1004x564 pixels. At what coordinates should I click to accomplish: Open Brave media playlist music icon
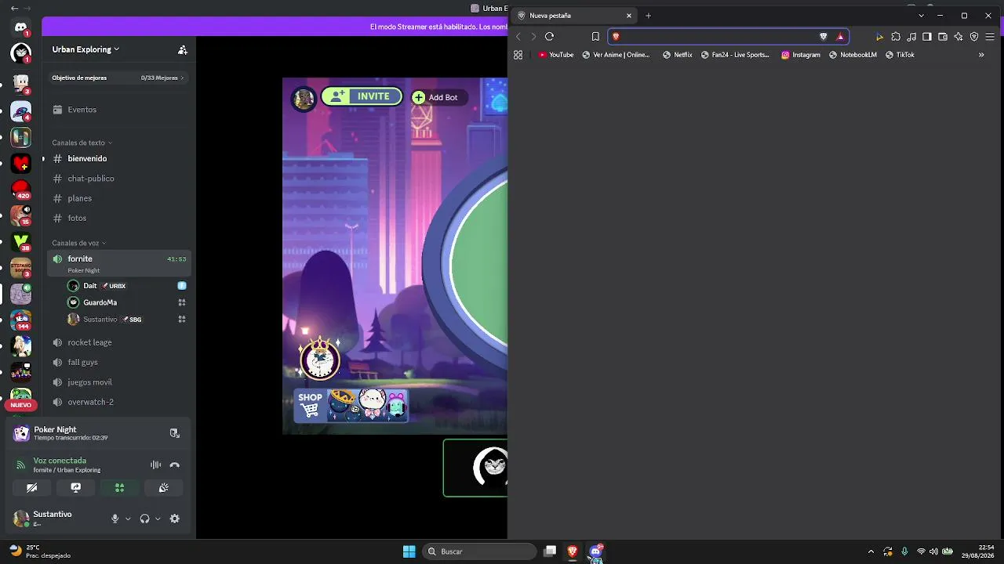tap(911, 36)
